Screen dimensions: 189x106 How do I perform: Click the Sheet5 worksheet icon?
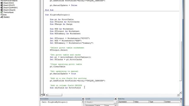coord(2,10)
